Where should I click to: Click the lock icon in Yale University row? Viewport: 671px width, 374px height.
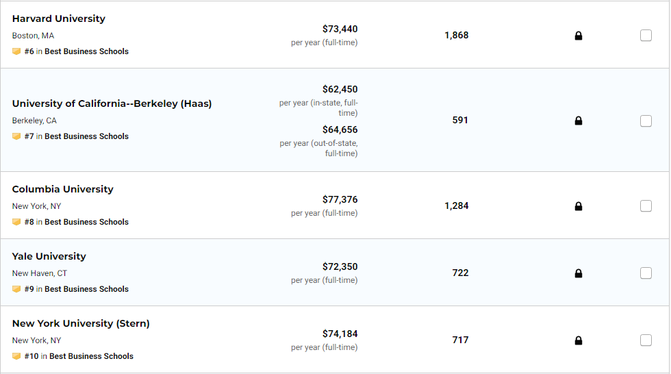coord(578,273)
